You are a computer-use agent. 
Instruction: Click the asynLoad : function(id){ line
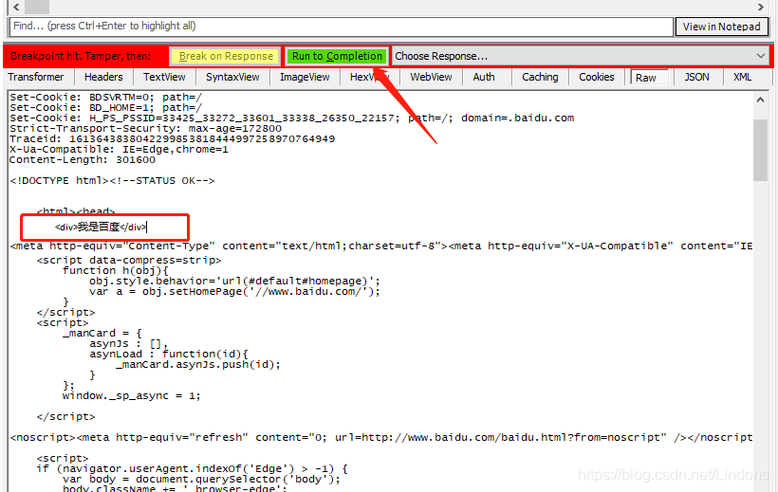pyautogui.click(x=169, y=355)
